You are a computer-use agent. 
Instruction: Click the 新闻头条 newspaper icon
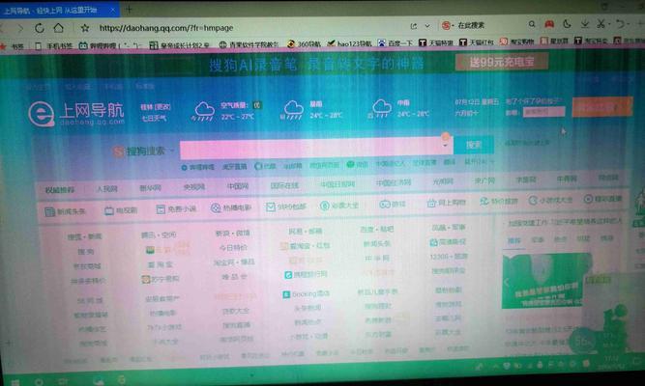49,212
